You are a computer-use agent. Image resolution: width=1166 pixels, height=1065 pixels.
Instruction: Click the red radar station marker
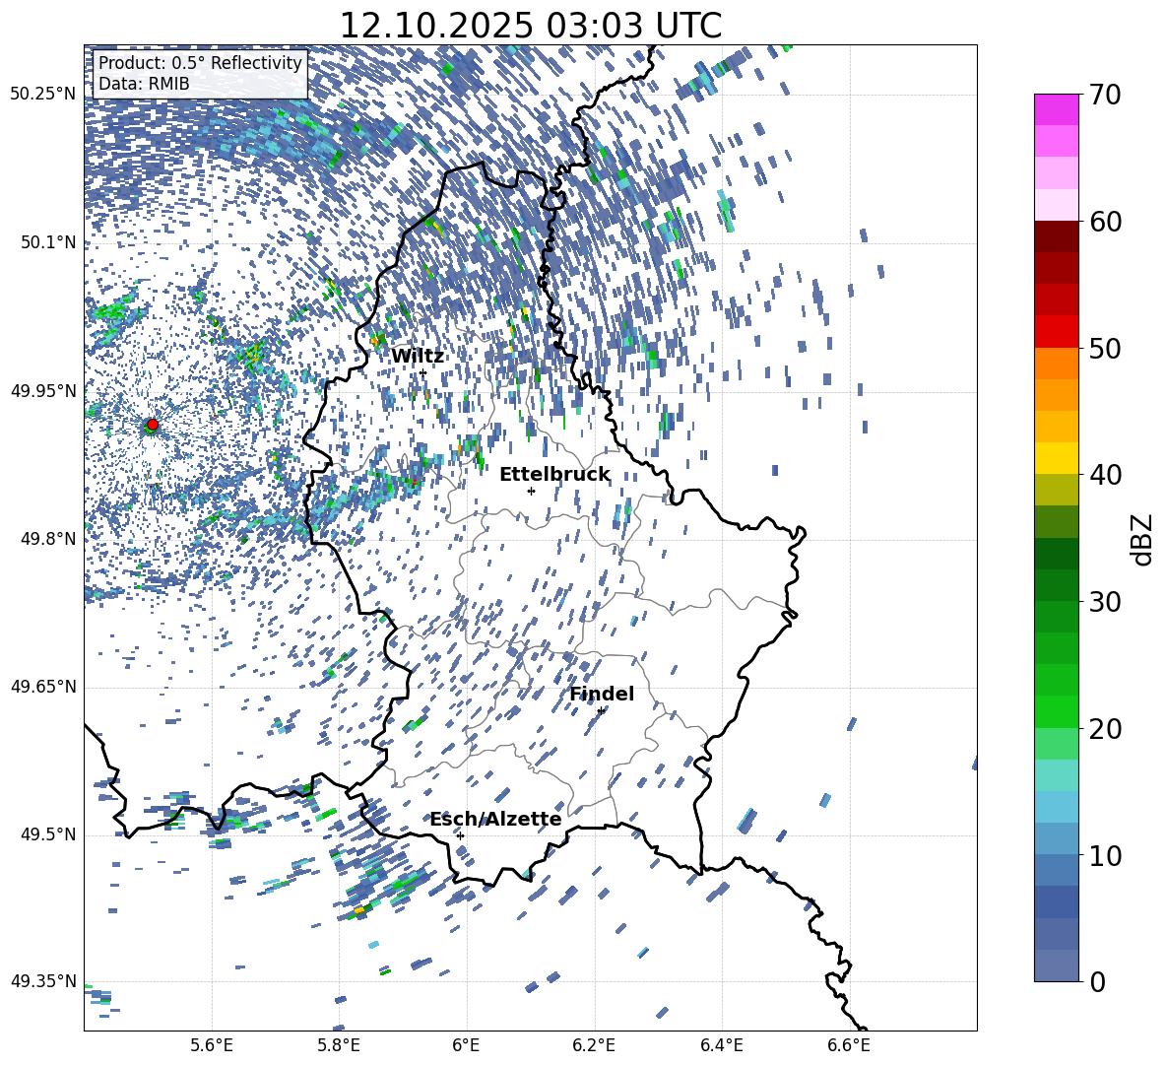coord(152,425)
